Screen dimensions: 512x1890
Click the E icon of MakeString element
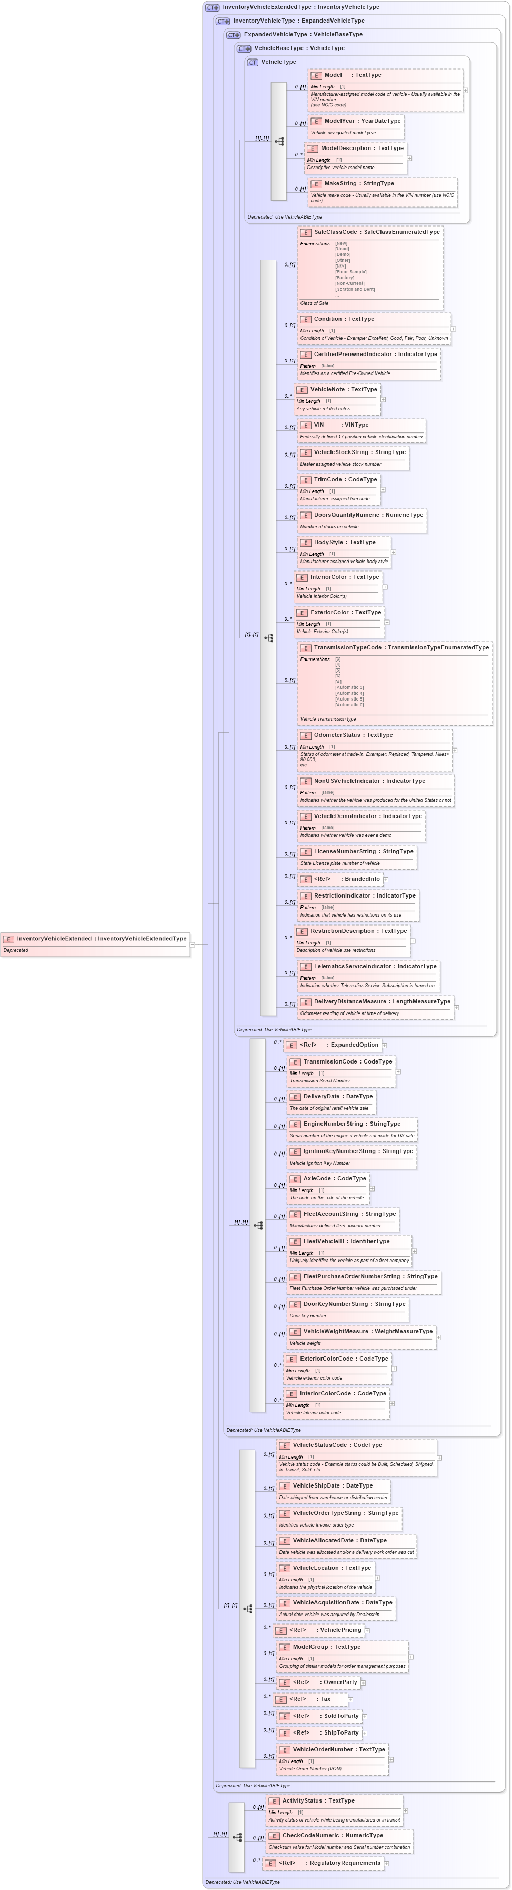click(316, 184)
